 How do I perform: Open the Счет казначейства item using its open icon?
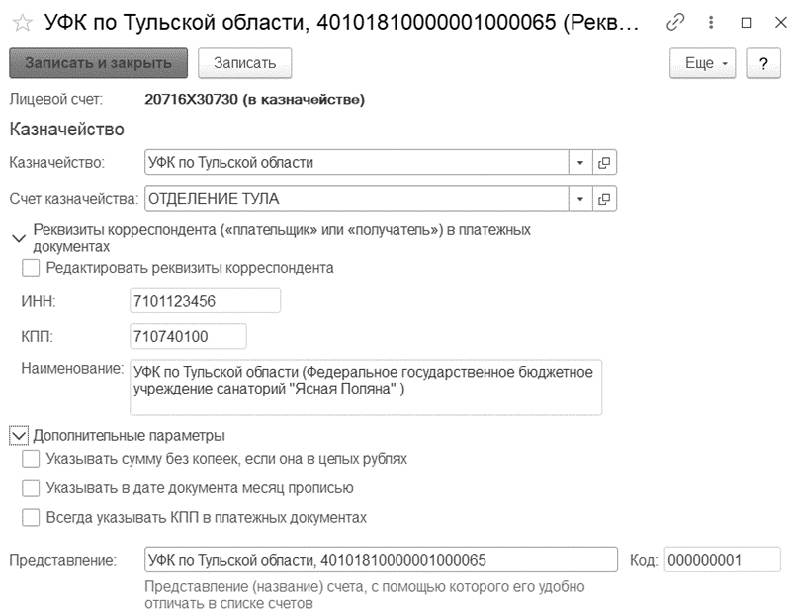tap(604, 199)
